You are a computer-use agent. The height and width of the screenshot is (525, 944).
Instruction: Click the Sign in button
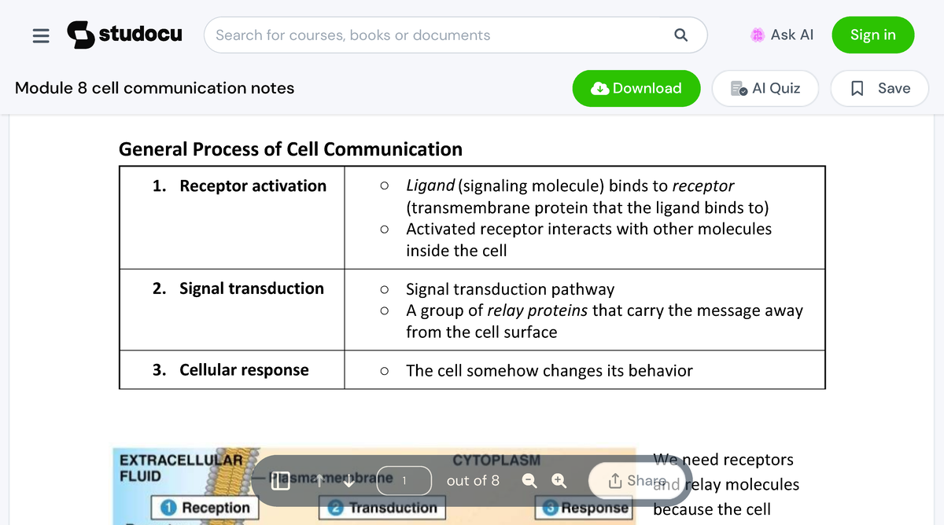coord(873,35)
